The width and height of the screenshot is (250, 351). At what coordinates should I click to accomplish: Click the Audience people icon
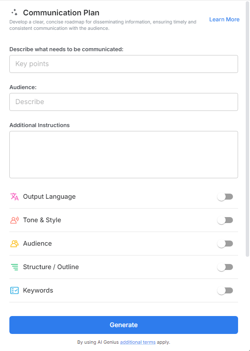[14, 244]
